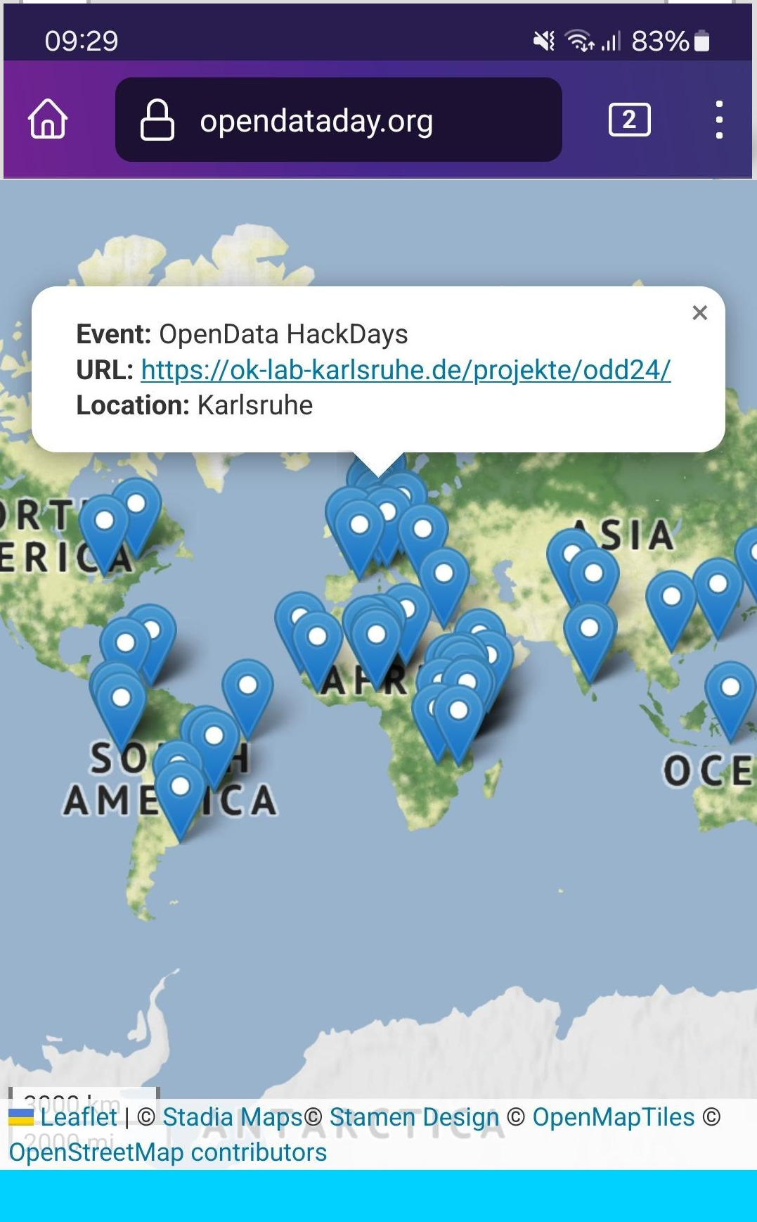Open the Stamen Design attribution link
The height and width of the screenshot is (1222, 757).
414,1117
